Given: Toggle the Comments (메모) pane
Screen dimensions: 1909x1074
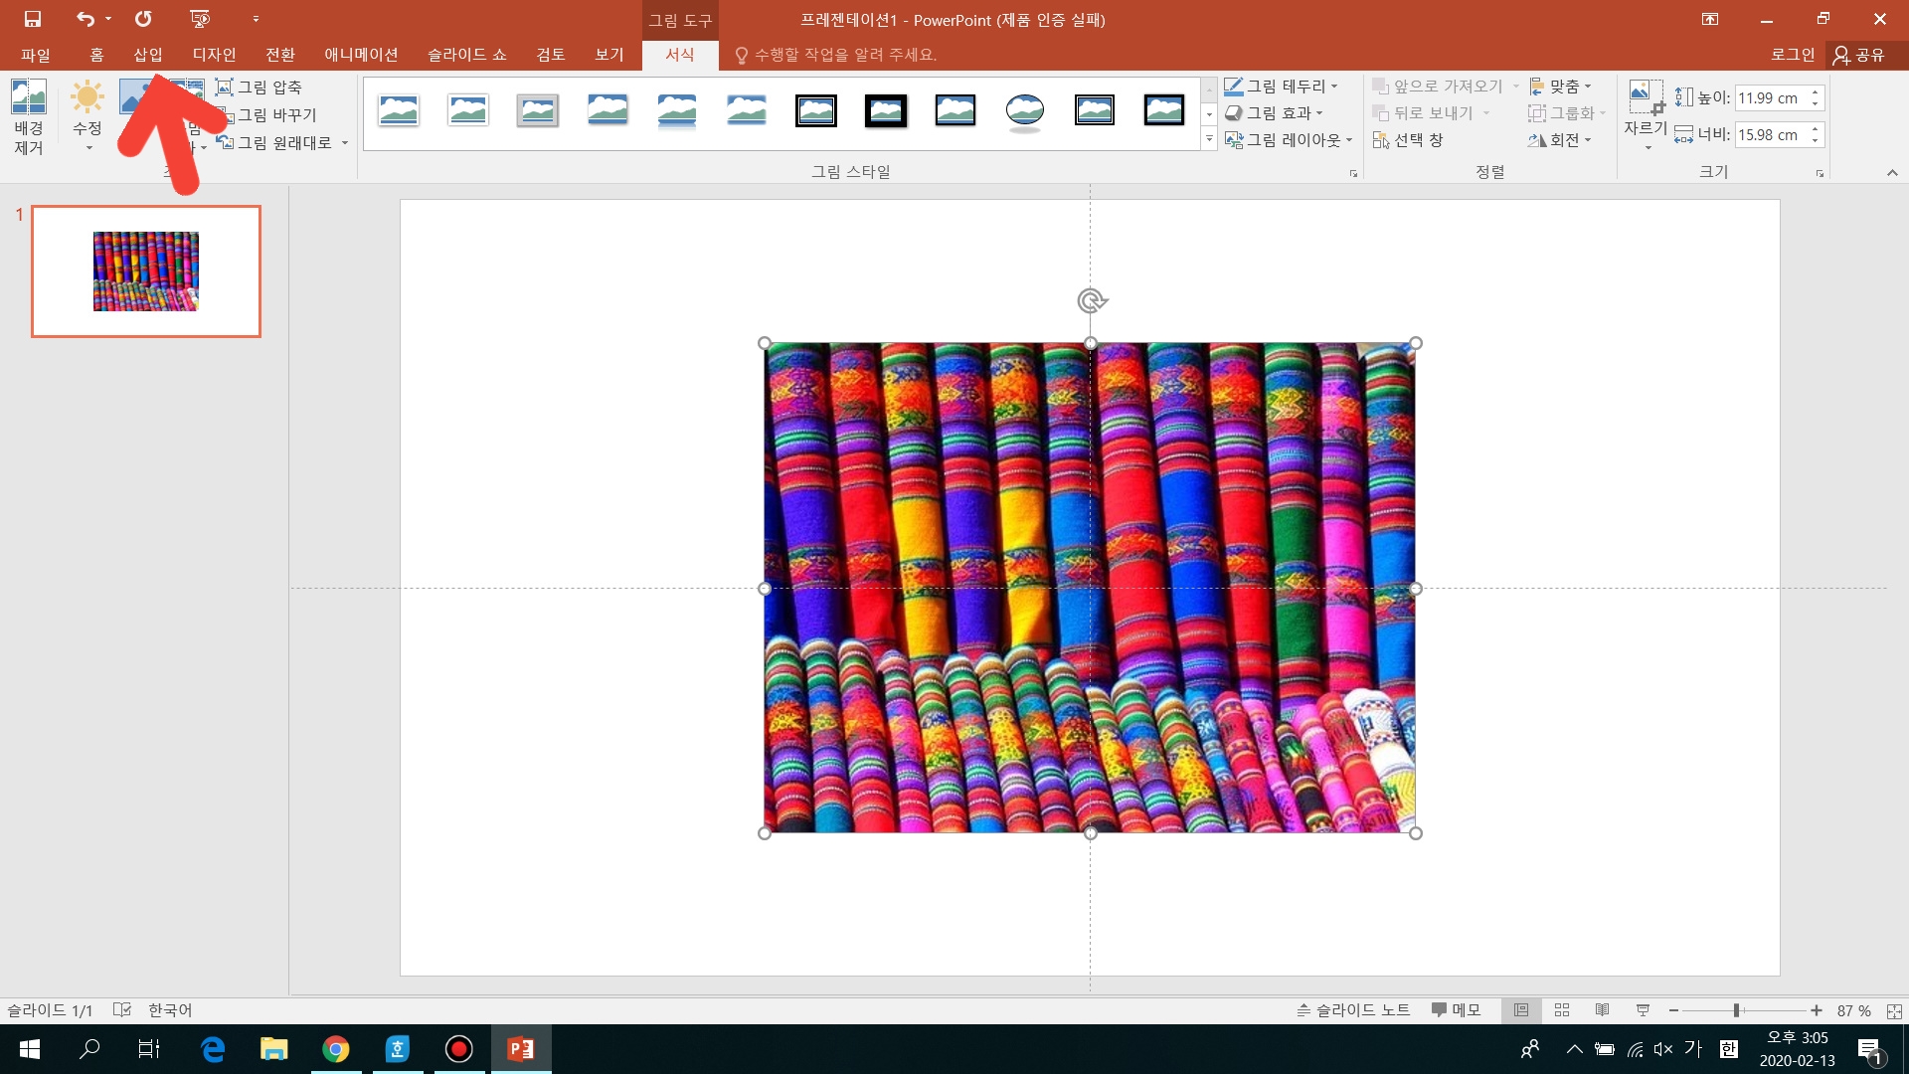Looking at the screenshot, I should [x=1456, y=1010].
